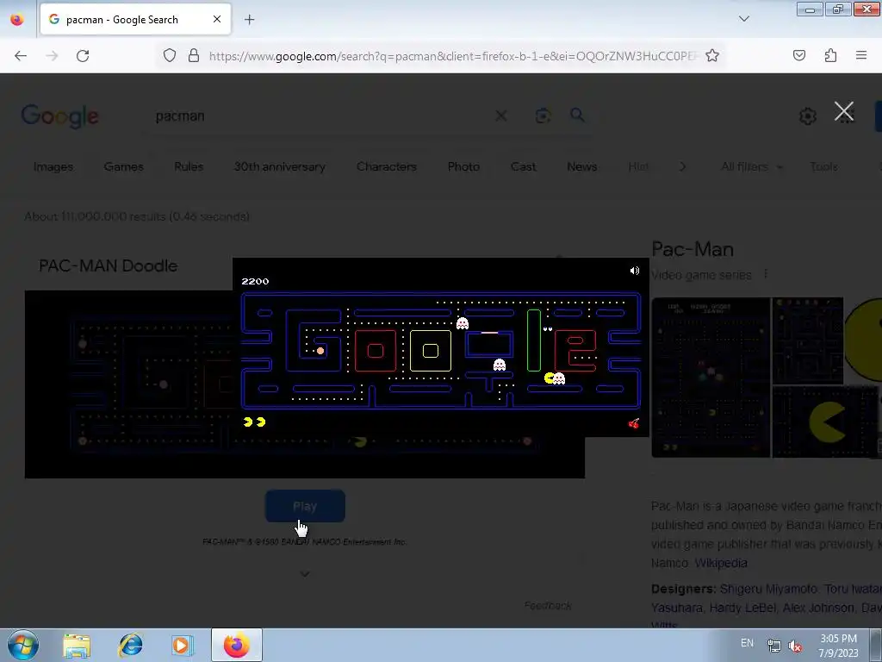This screenshot has height=662, width=882.
Task: Click the Firefox taskbar button
Action: click(237, 645)
